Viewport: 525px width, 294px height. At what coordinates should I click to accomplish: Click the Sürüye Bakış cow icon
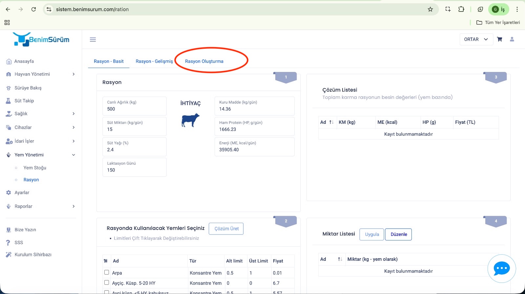(x=9, y=88)
